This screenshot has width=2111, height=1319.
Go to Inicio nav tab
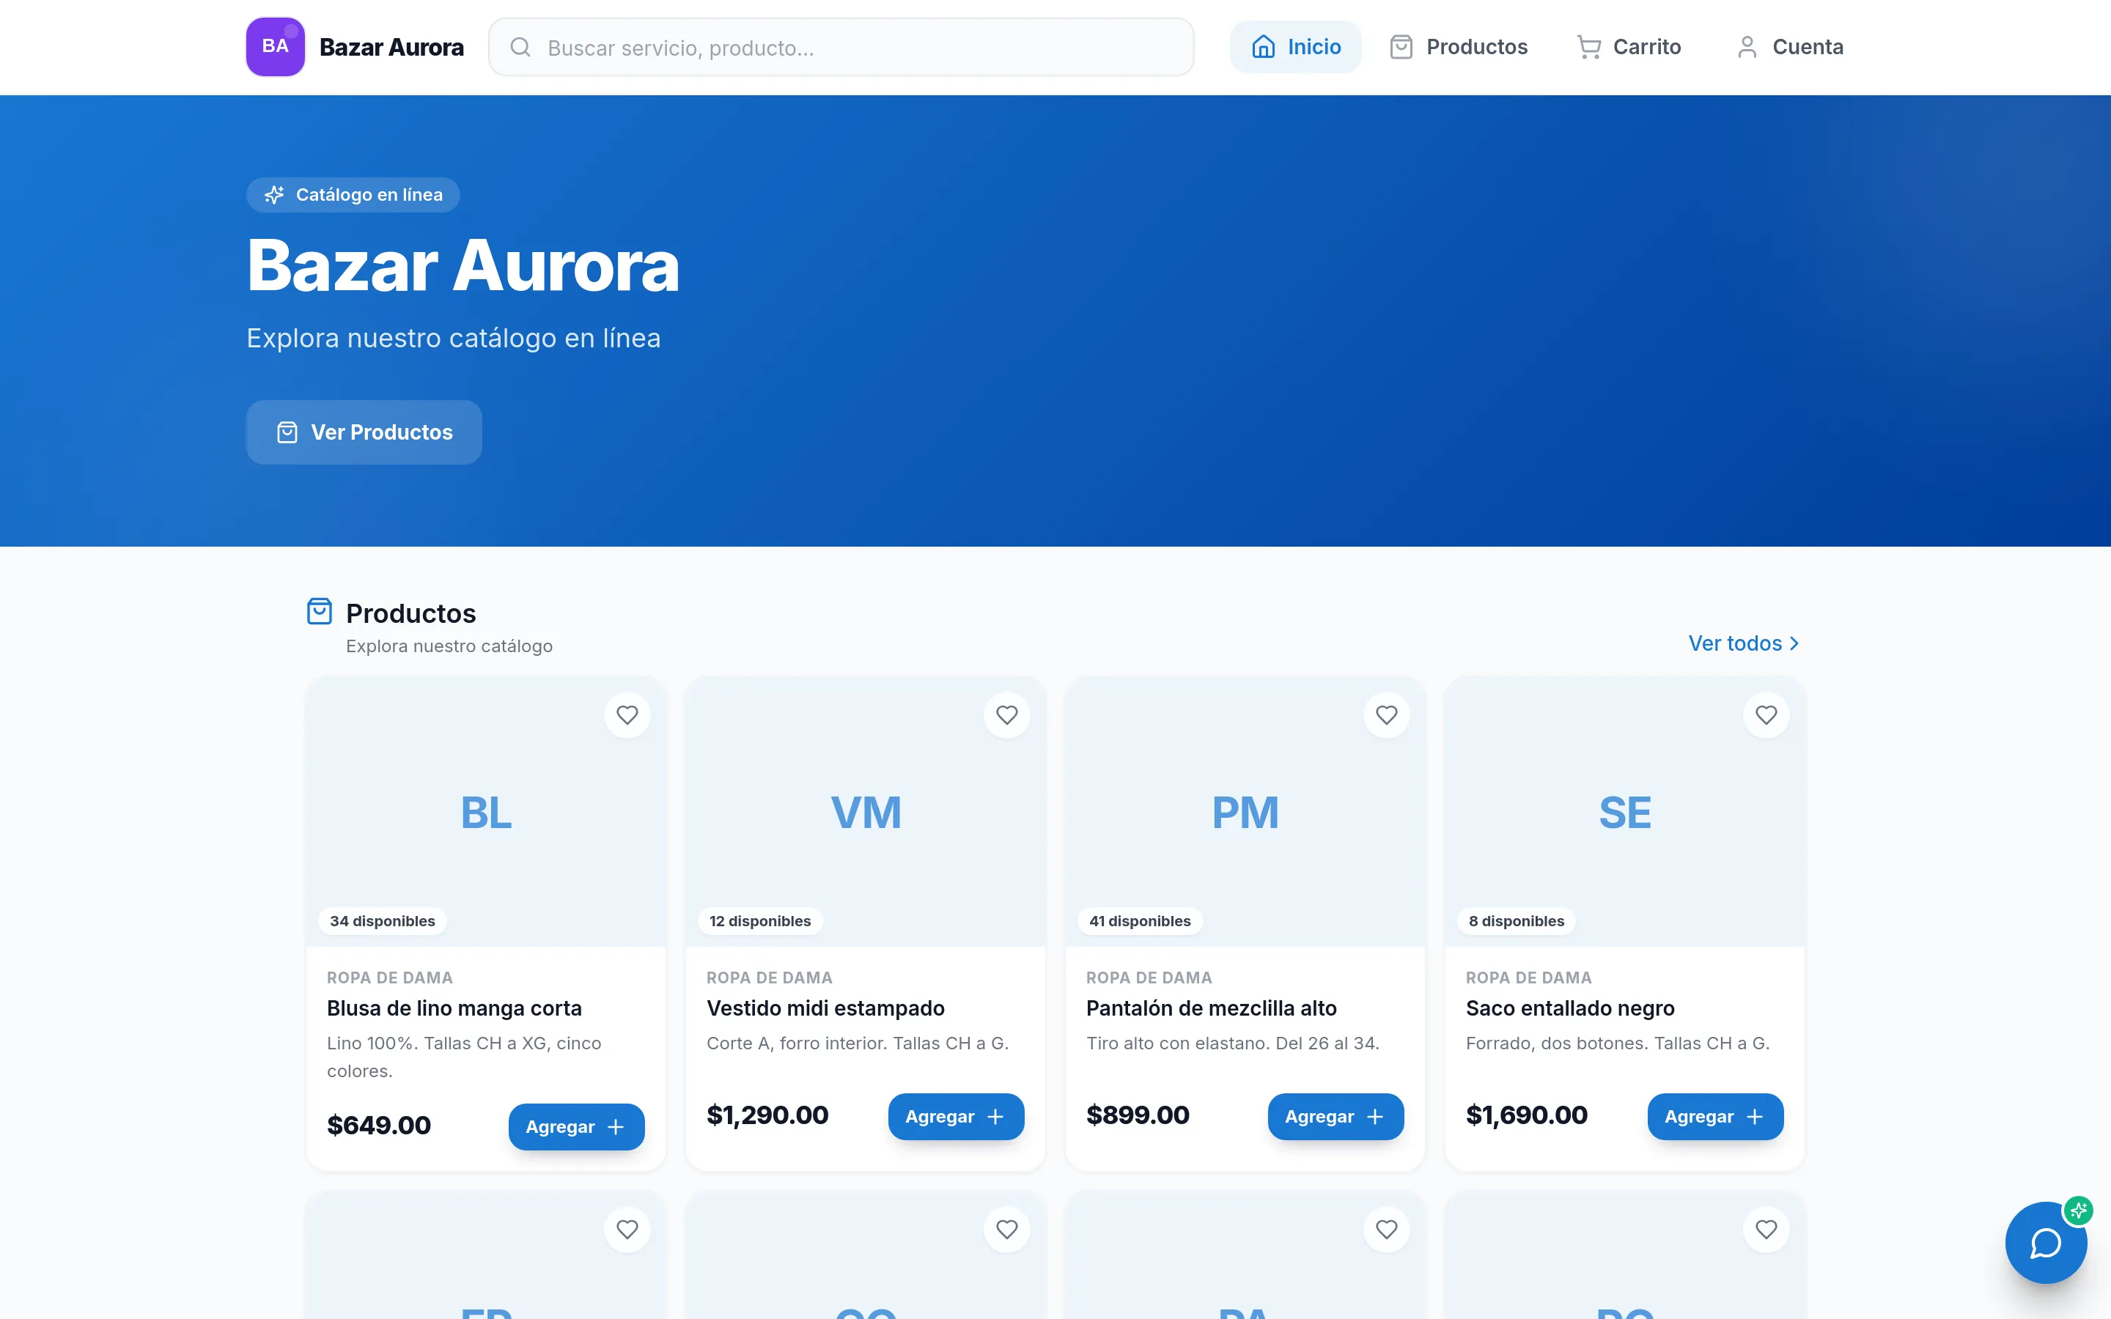coord(1295,47)
